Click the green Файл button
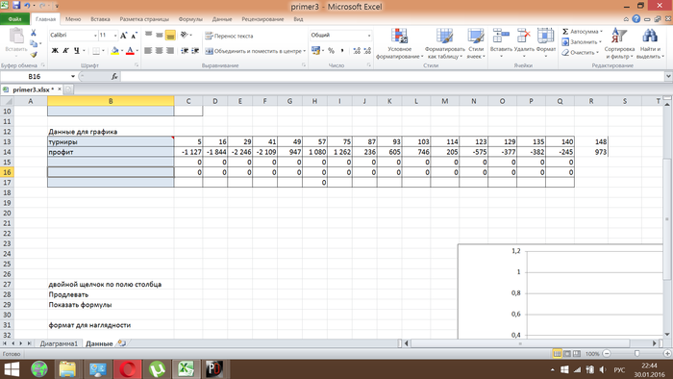 coord(14,19)
